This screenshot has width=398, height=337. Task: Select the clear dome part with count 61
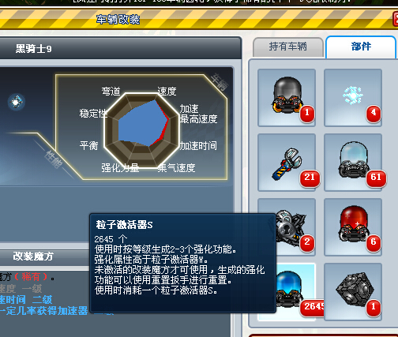(353, 163)
